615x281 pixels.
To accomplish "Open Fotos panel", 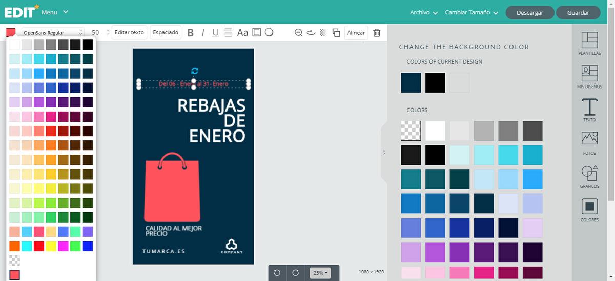I will pos(589,143).
